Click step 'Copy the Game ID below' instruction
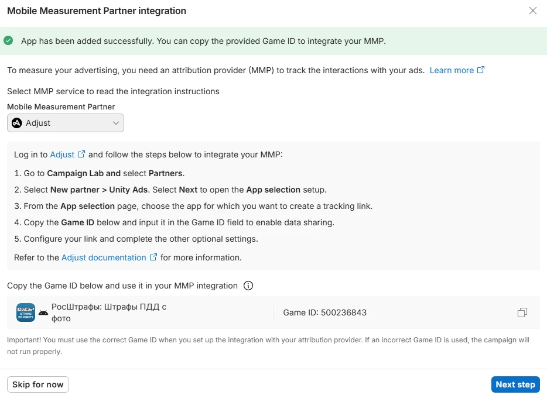 pyautogui.click(x=174, y=223)
